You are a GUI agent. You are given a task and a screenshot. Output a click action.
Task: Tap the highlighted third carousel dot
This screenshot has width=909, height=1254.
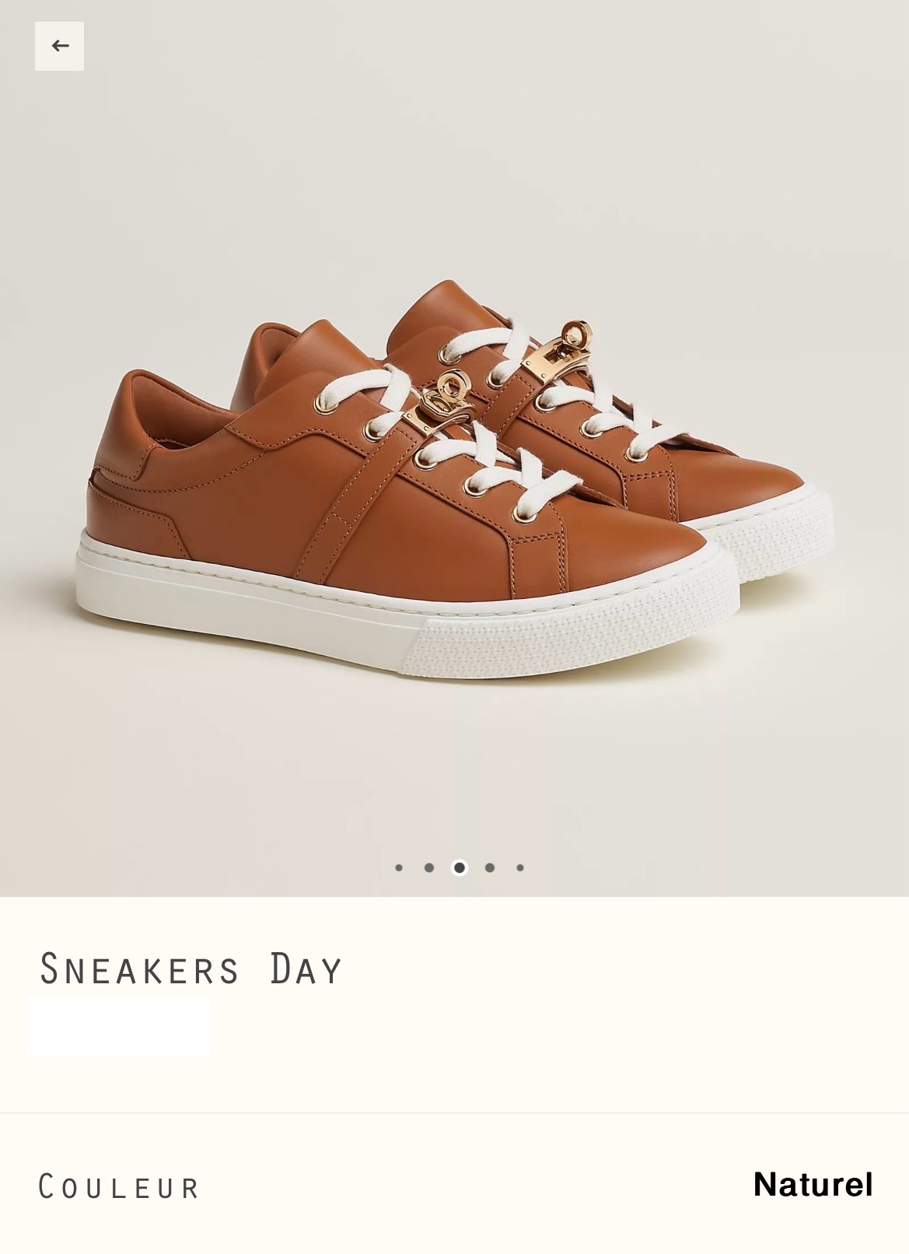tap(460, 867)
